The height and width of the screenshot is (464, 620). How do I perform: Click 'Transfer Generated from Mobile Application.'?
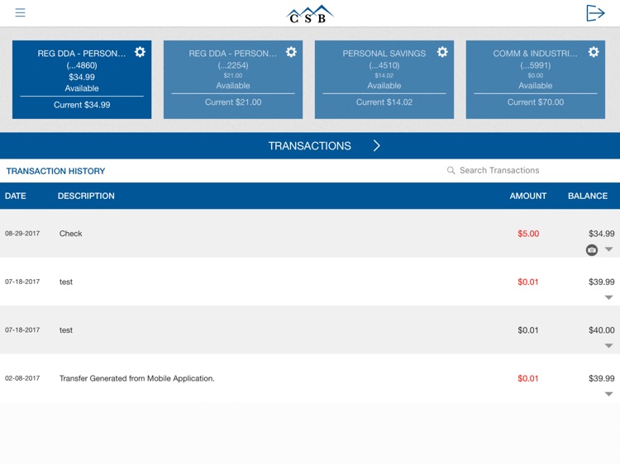[x=136, y=378]
